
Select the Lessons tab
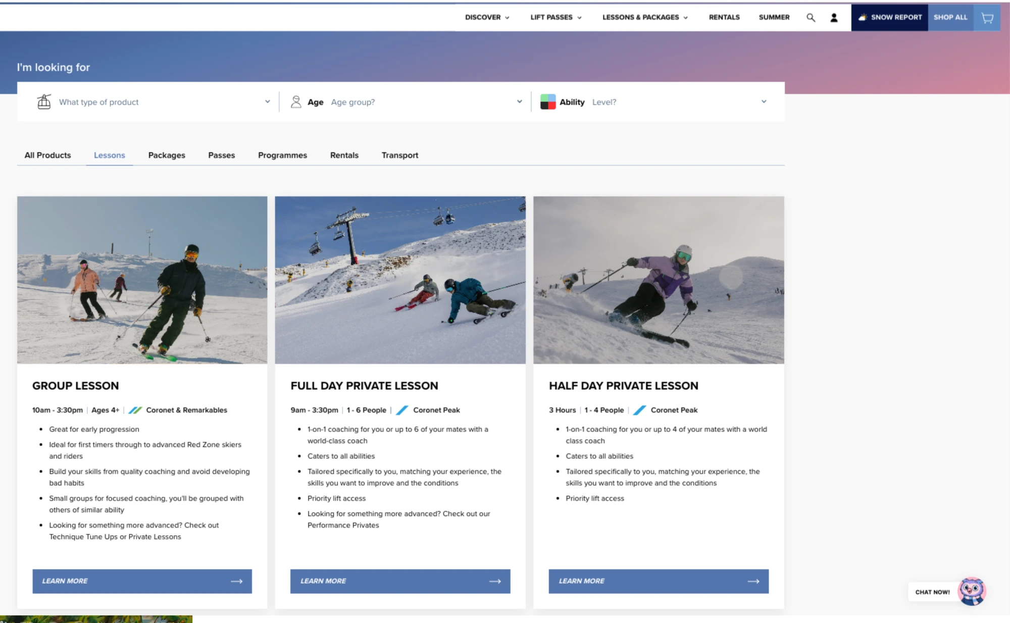(109, 155)
